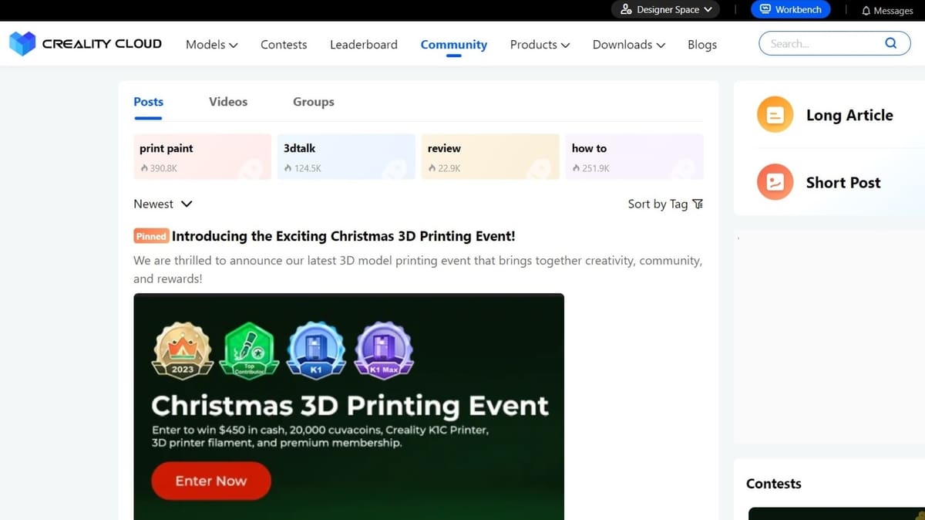The image size is (925, 520).
Task: Switch to the Videos tab
Action: pos(228,102)
